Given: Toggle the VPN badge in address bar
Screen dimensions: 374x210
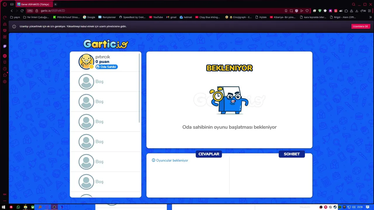Looking at the screenshot, I should pyautogui.click(x=30, y=11).
